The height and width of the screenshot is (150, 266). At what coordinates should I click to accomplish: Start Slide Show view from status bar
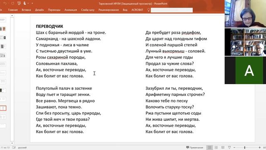[229, 147]
